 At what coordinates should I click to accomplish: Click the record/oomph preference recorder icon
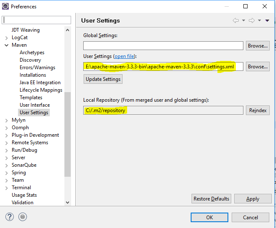tap(23, 217)
